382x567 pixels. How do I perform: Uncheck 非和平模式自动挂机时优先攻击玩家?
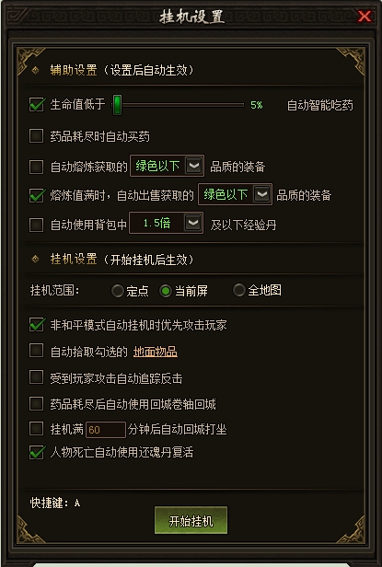point(36,325)
